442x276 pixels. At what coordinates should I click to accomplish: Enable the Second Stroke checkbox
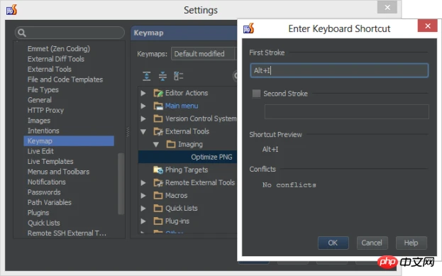(256, 94)
